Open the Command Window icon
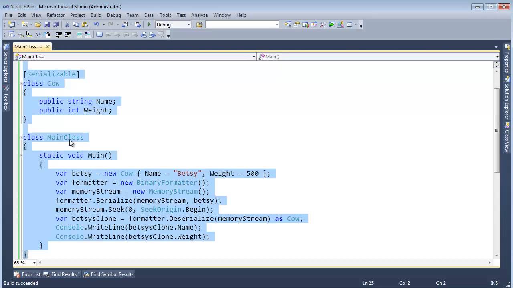 (x=349, y=25)
